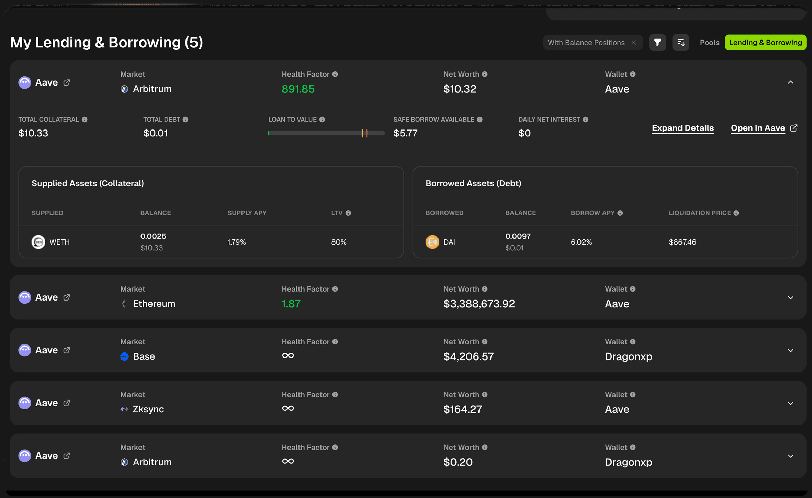The height and width of the screenshot is (498, 812).
Task: Expand the Aave Ethereum position row
Action: click(x=790, y=298)
